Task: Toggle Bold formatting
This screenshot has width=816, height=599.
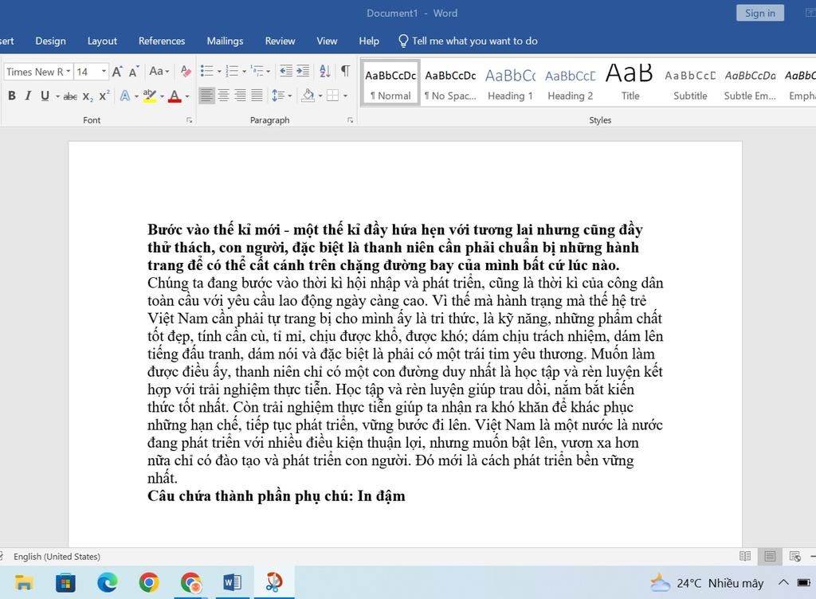Action: [11, 96]
